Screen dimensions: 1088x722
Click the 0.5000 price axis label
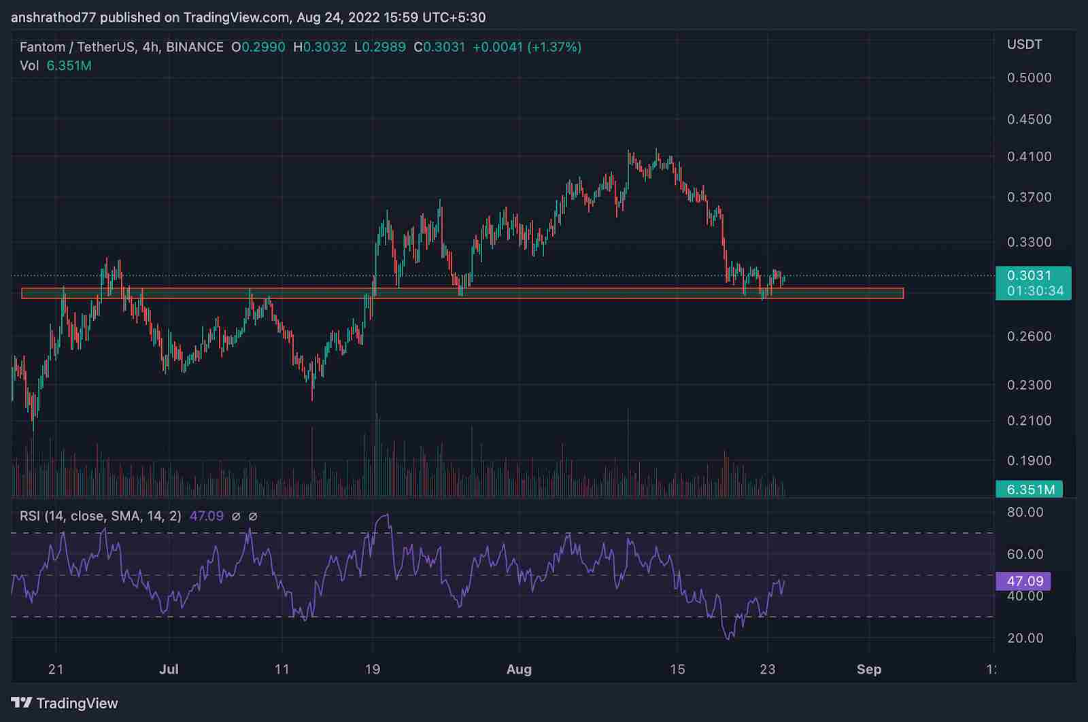(1029, 78)
